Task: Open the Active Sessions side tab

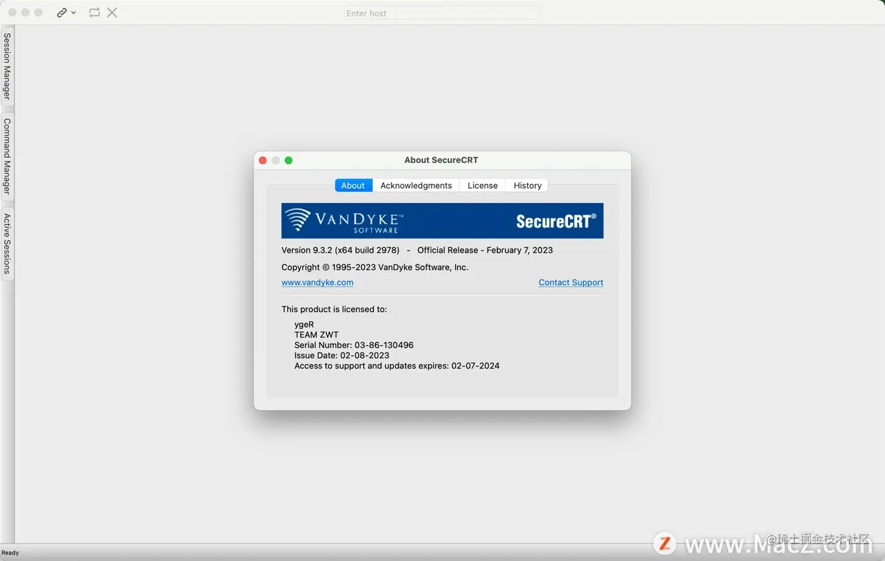Action: [7, 244]
